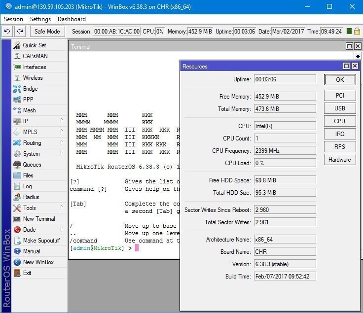
Task: Click the Total Memory field
Action: tap(285, 109)
